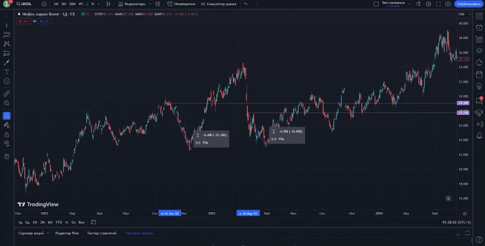Click the user avatar Z
This screenshot has height=246, width=485.
click(x=6, y=4)
